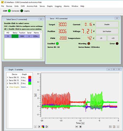Viewport: 123px width, 131px height.
Task: Click the collapse arrow icon at graph bottom-right
Action: click(x=118, y=127)
